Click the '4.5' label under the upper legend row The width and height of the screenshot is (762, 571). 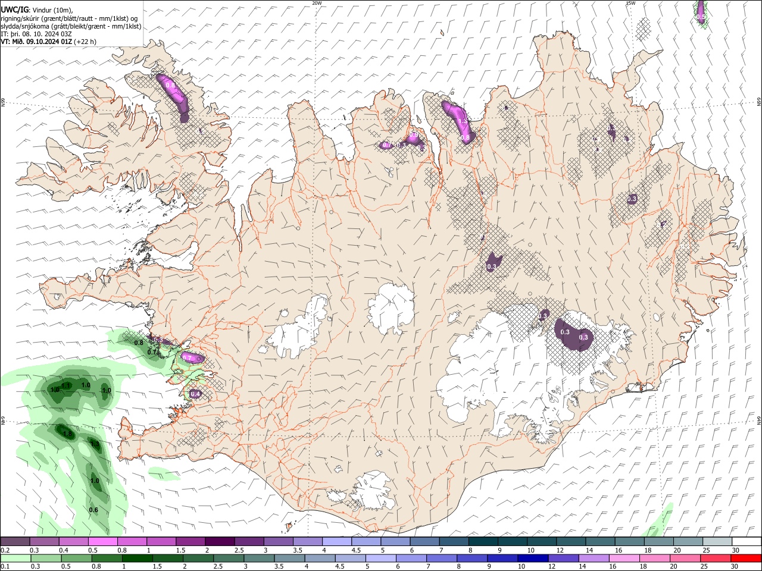pyautogui.click(x=356, y=550)
